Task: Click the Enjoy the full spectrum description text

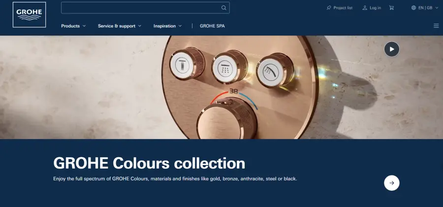Action: 175,179
